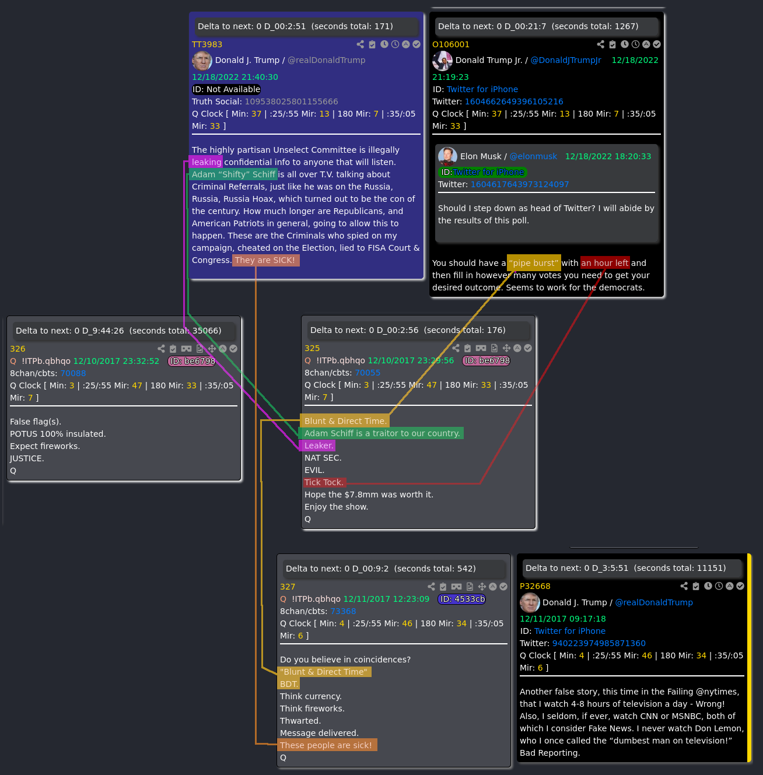Click outlined clock icon on post O106001
The image size is (763, 775).
[635, 44]
